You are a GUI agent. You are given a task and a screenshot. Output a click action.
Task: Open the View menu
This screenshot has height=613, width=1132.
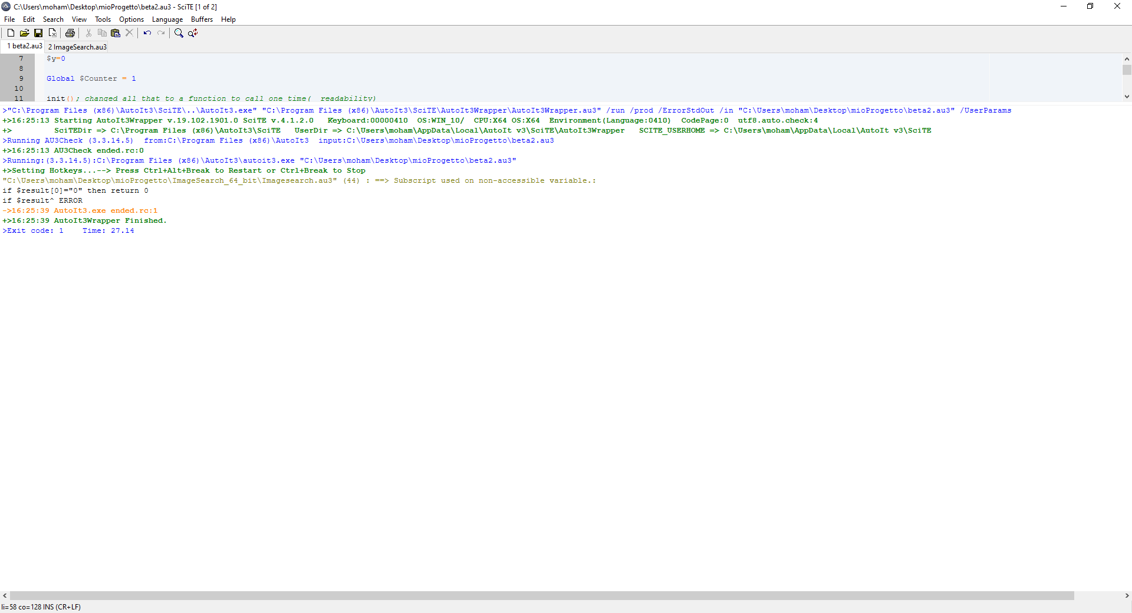click(79, 19)
